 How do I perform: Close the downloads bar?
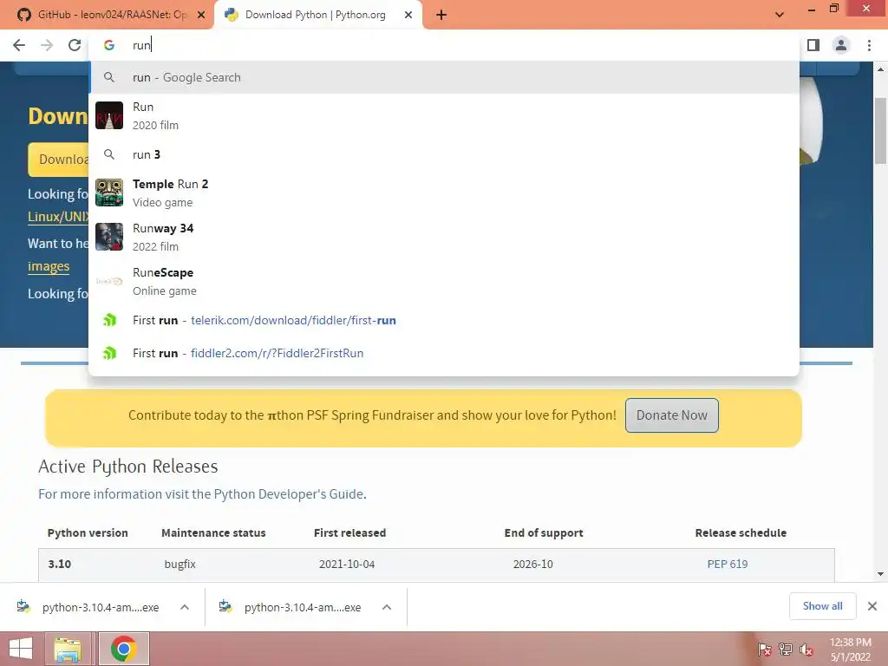[872, 606]
